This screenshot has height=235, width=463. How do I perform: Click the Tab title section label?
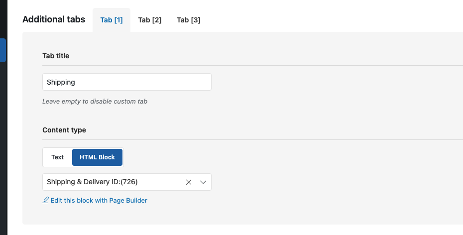56,56
